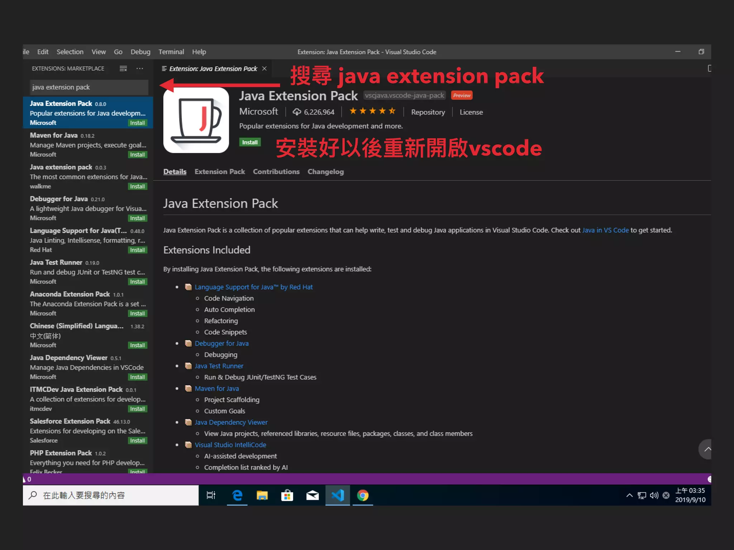
Task: Close the Java Extension Pack tab
Action: click(264, 68)
